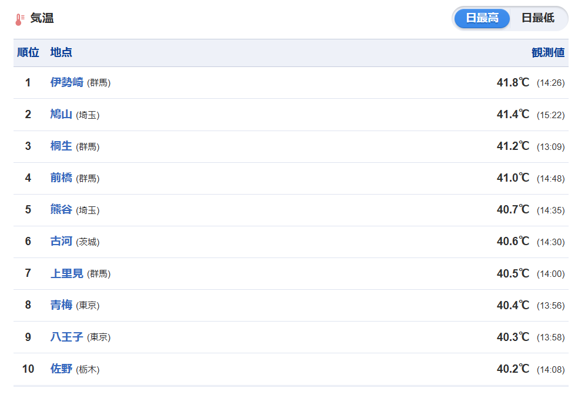Image resolution: width=578 pixels, height=398 pixels.
Task: Click the rank 5 number cell
Action: click(x=28, y=210)
